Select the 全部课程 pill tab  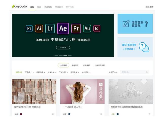tap(64, 65)
